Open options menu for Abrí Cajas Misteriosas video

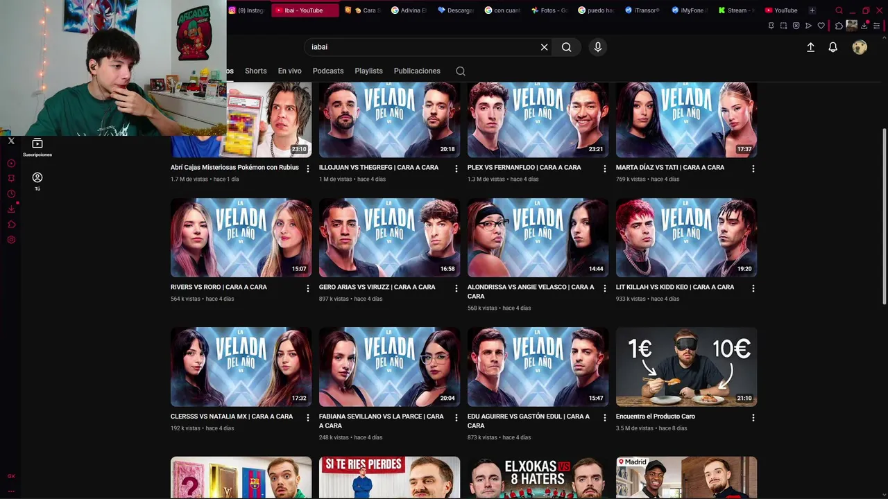[307, 168]
